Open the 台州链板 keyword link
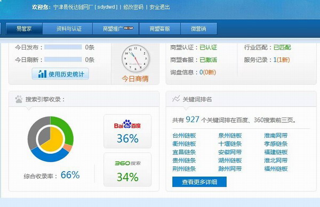The width and height of the screenshot is (320, 207). click(x=184, y=136)
